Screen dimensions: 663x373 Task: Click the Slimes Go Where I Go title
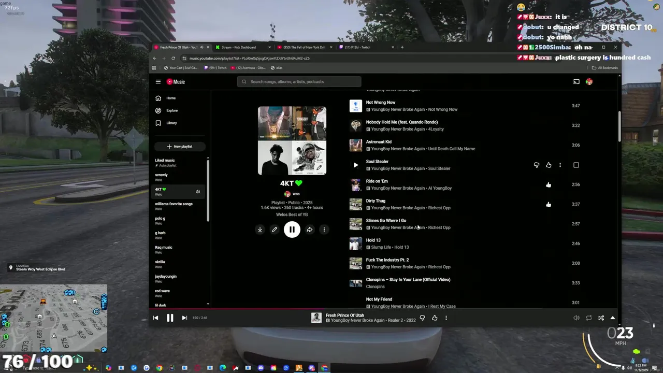386,221
